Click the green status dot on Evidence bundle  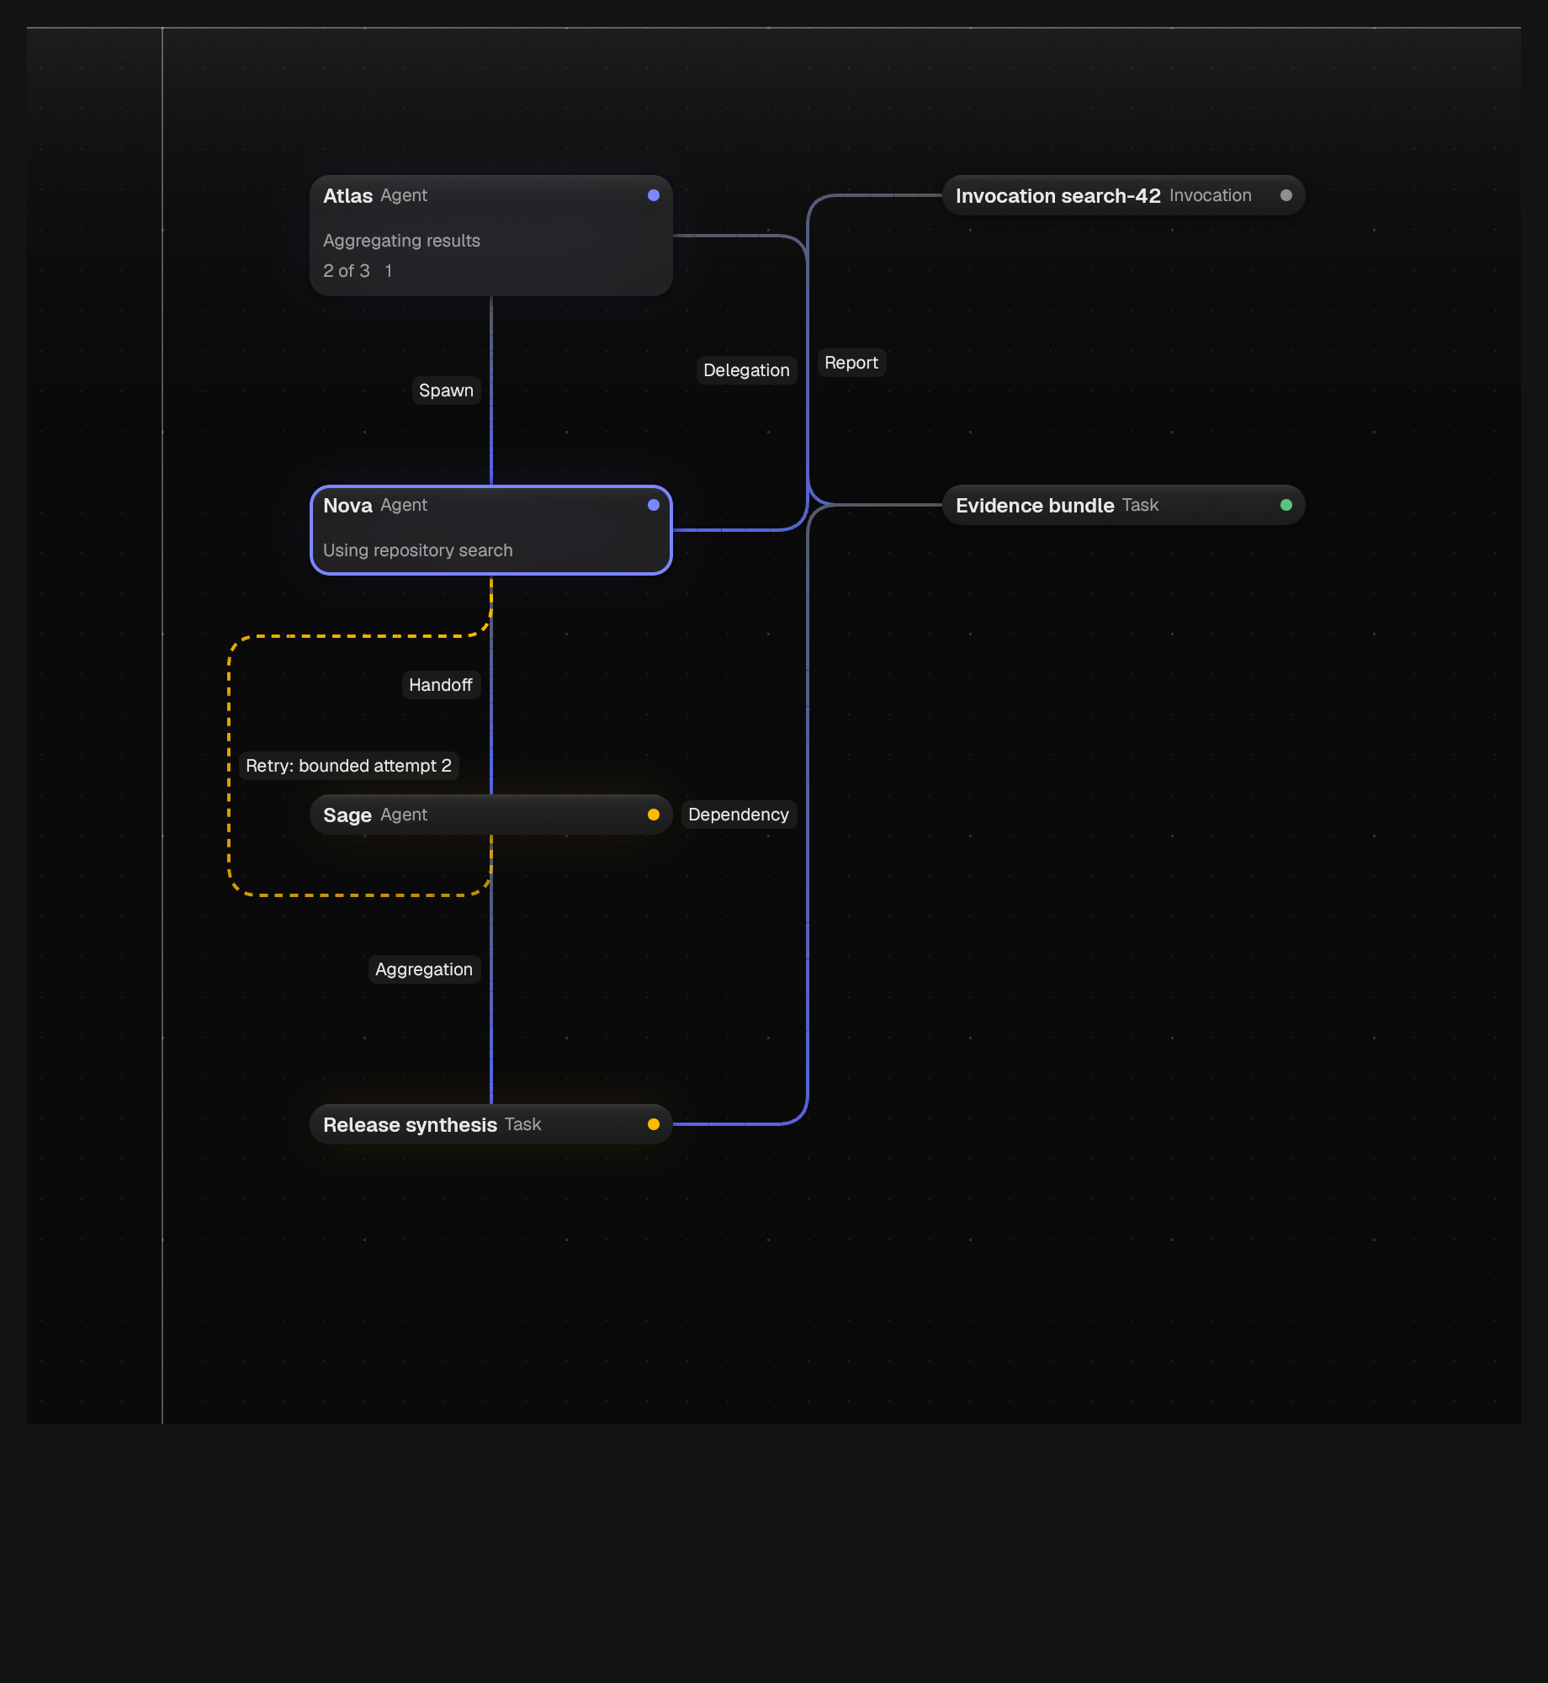tap(1286, 505)
